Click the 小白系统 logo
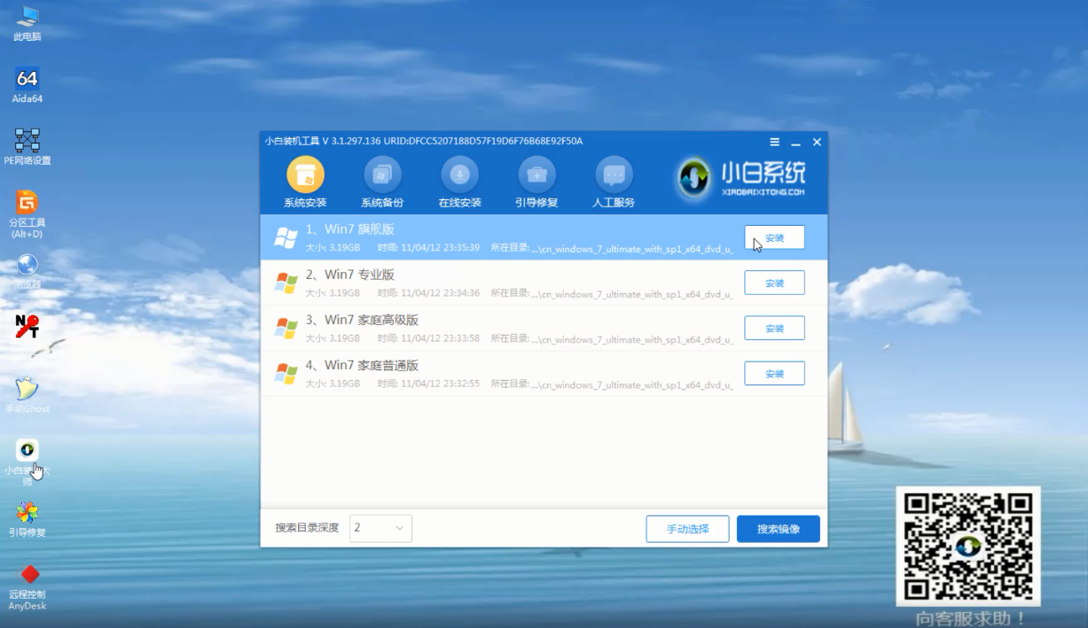This screenshot has height=628, width=1088. [x=742, y=177]
